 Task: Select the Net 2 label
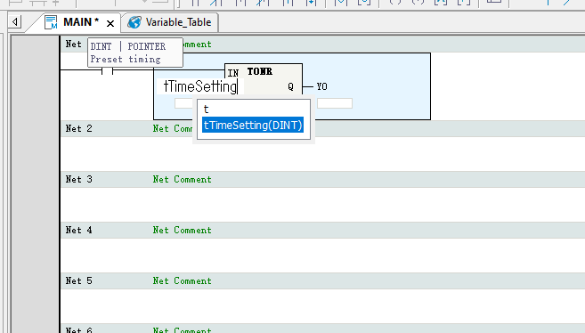coord(78,128)
